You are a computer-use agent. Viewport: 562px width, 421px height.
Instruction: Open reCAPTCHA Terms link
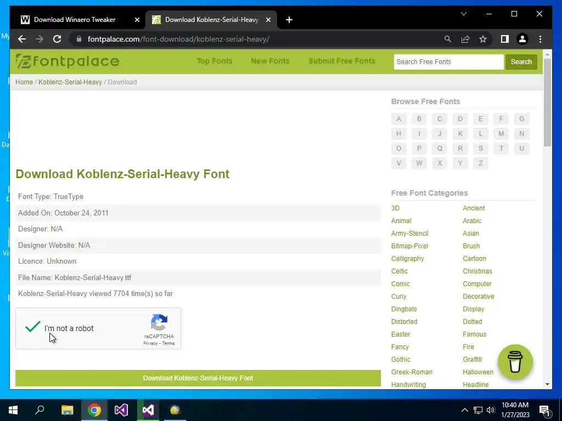pos(168,343)
